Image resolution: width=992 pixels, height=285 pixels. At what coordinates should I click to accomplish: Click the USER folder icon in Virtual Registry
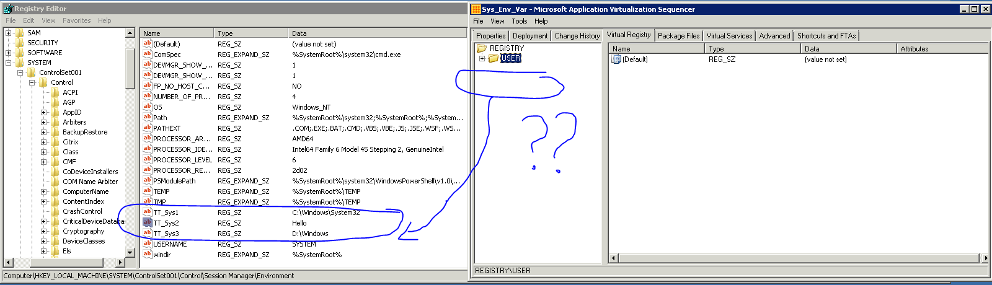tap(494, 58)
